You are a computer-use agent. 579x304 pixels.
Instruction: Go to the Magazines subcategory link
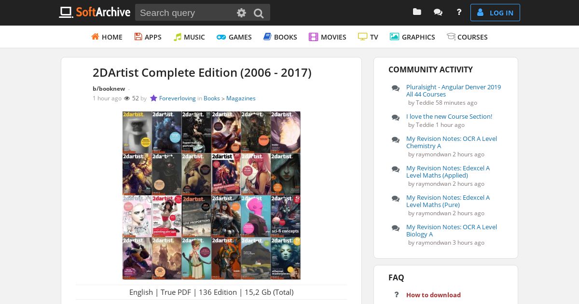click(241, 98)
